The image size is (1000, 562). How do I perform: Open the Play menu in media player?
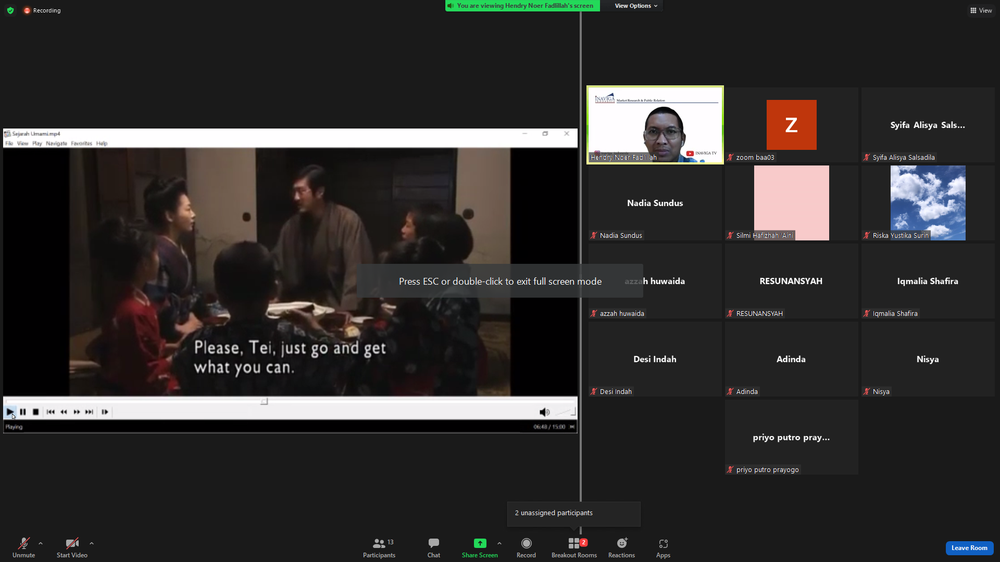[37, 144]
